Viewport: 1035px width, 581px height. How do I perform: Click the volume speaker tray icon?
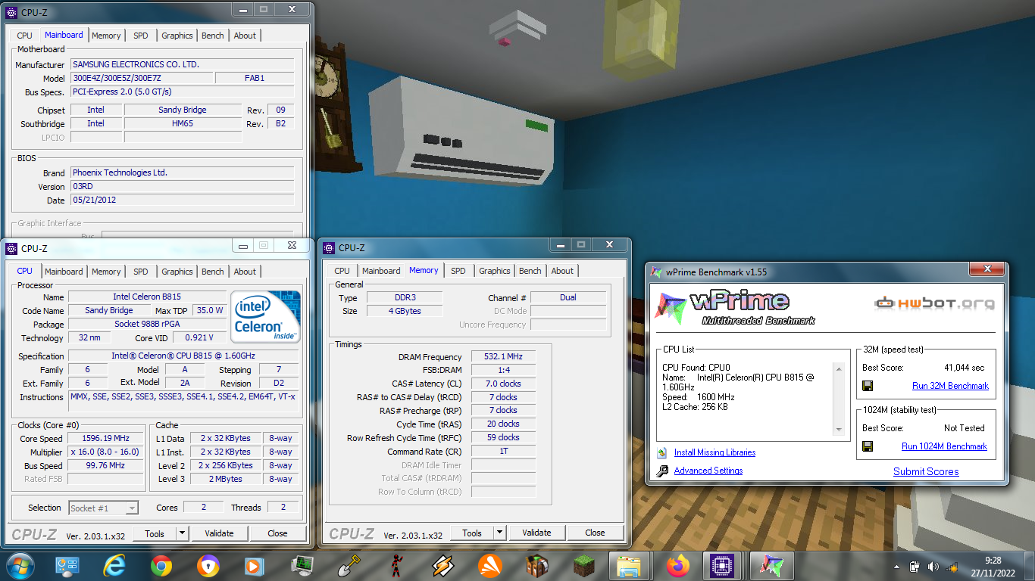[933, 567]
